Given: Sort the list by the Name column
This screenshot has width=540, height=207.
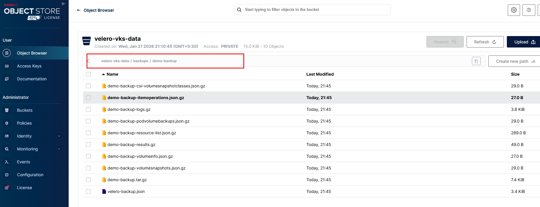Looking at the screenshot, I should coord(112,74).
